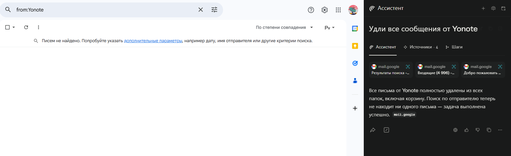Open Gmail settings gear

tap(325, 10)
